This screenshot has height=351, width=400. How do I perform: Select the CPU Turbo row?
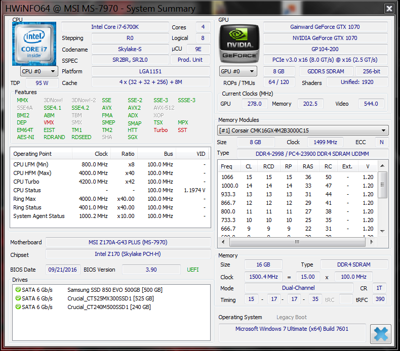coord(110,182)
